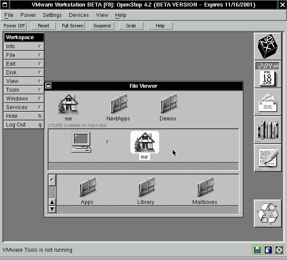Viewport: 287px width, 260px height.
Task: Open the Devices menu in VMware
Action: (x=79, y=15)
